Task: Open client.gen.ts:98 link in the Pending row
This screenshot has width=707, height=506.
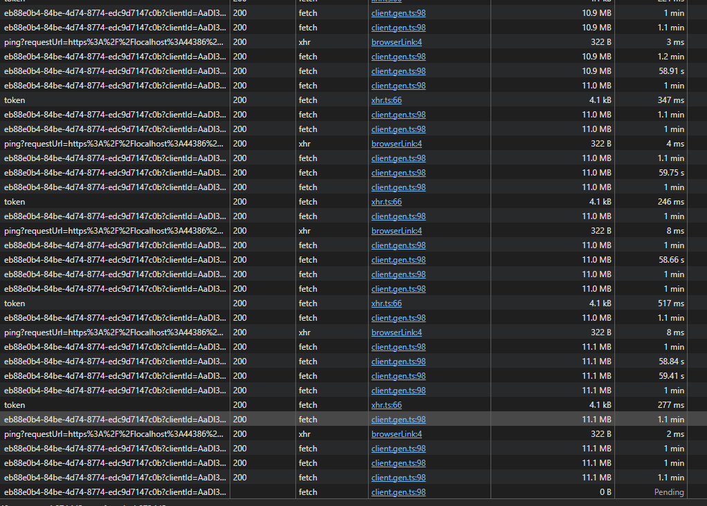Action: tap(398, 492)
